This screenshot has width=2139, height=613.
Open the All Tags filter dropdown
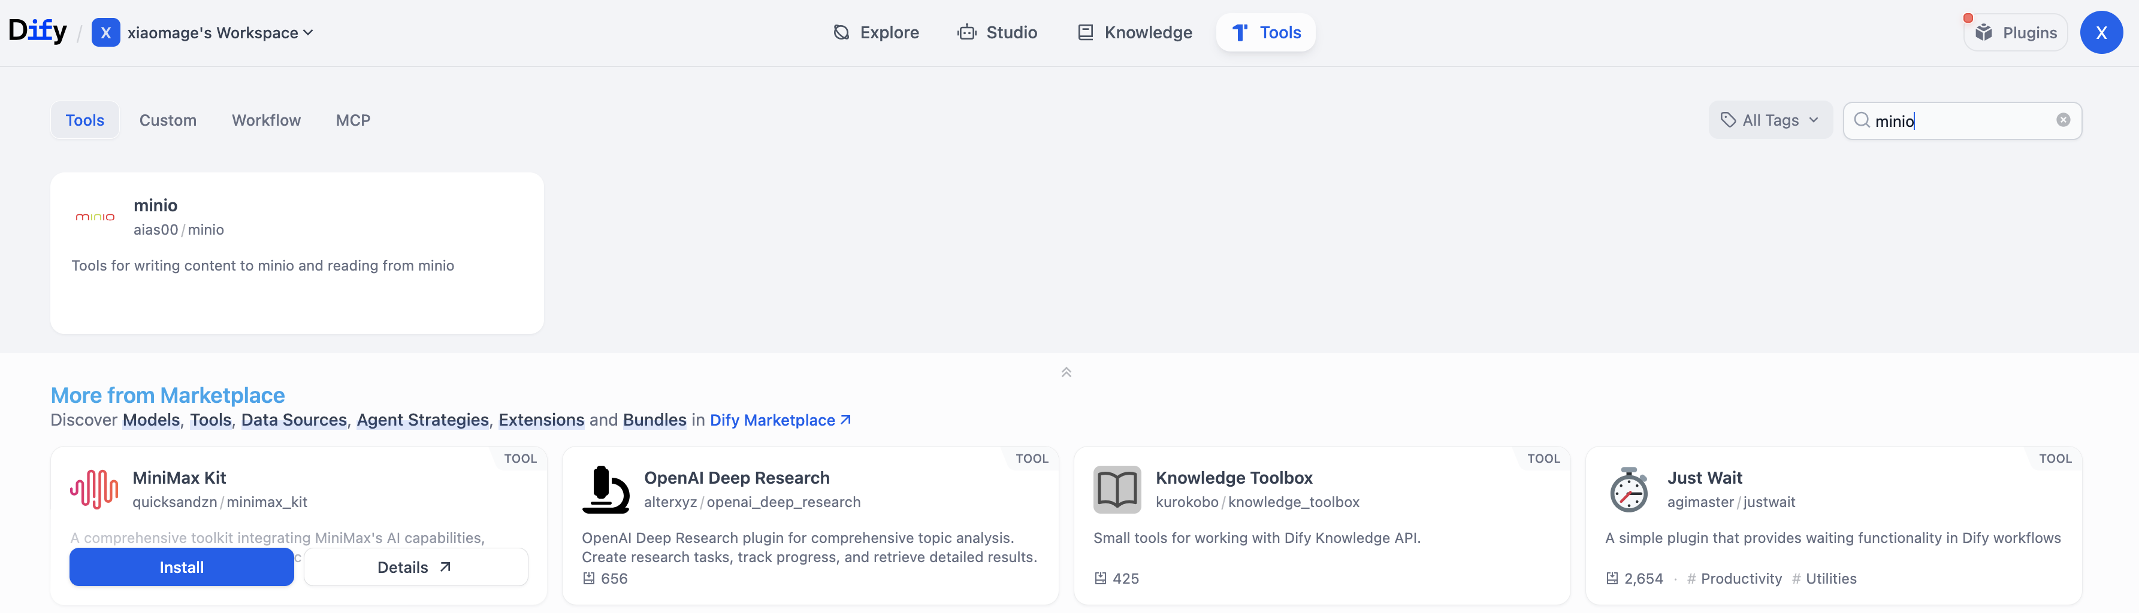pos(1769,120)
